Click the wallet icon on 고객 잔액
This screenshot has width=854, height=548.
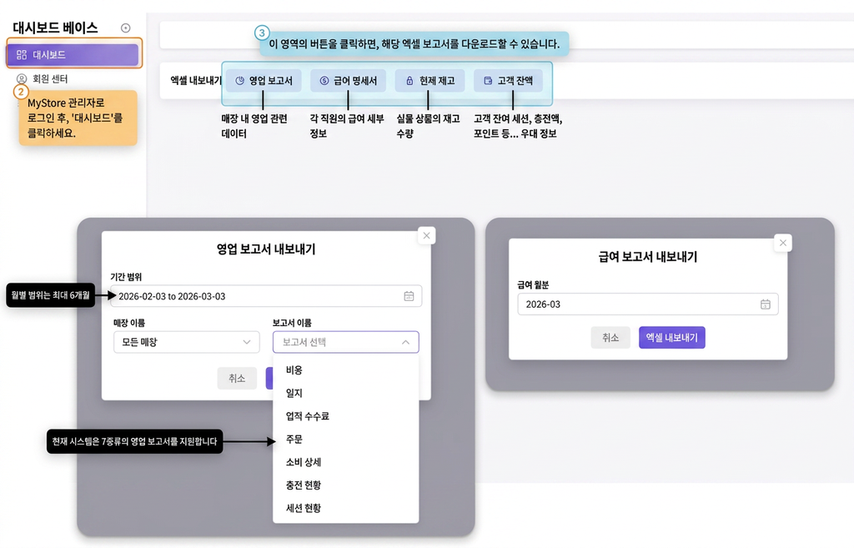pos(488,80)
